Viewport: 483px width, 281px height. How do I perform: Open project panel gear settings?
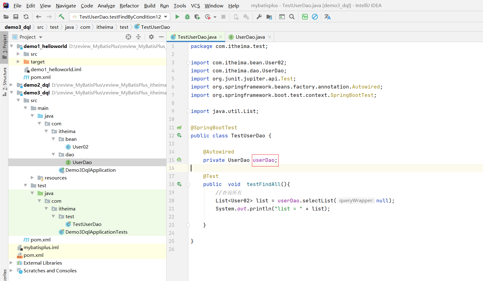151,37
